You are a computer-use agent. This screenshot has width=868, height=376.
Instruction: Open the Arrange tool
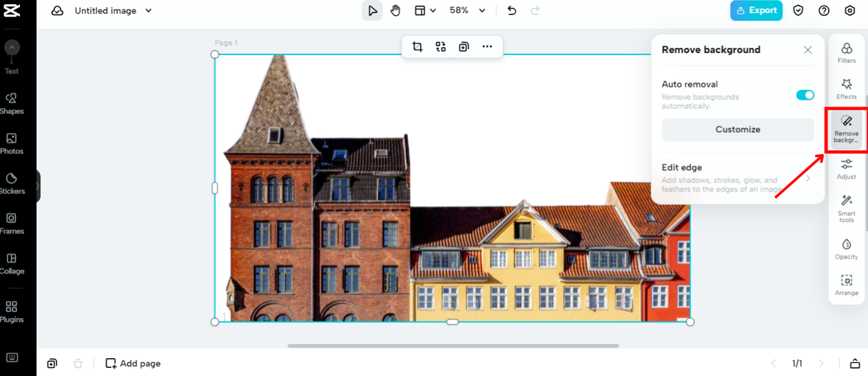pyautogui.click(x=847, y=285)
